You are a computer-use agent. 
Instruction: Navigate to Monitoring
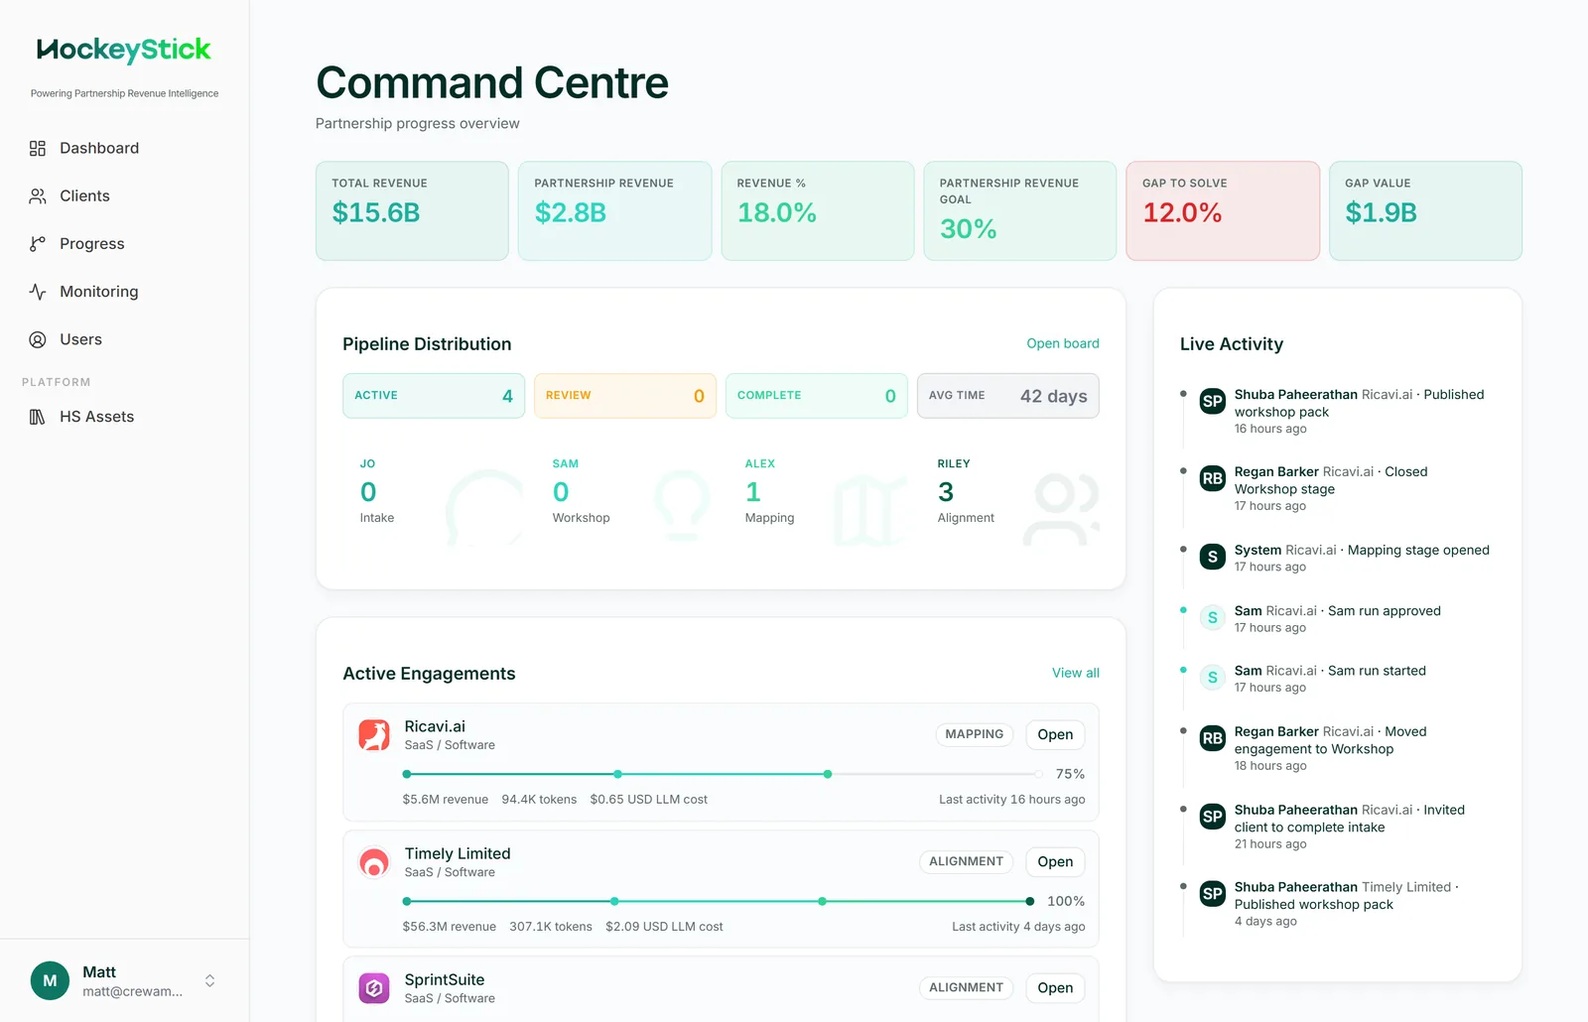(x=124, y=292)
